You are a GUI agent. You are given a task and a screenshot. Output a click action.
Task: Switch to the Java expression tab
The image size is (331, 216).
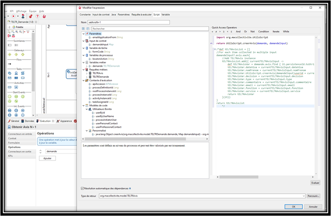click(113, 14)
